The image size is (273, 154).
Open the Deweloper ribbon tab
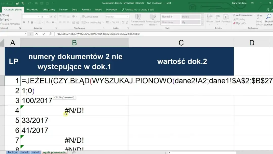tap(112, 9)
